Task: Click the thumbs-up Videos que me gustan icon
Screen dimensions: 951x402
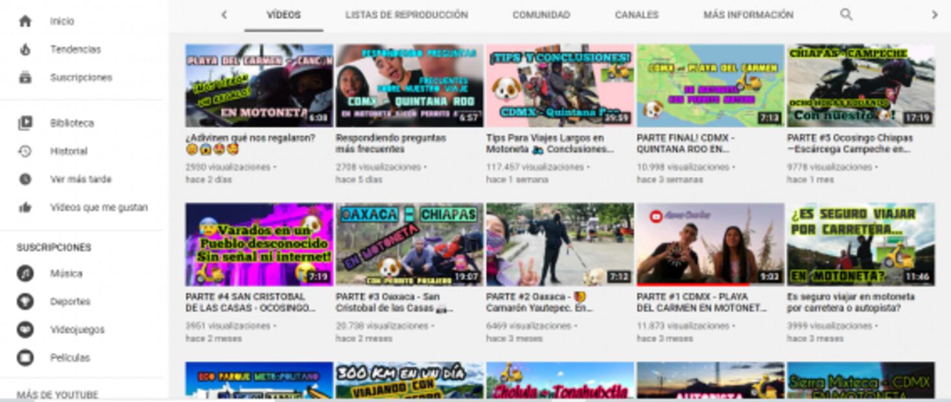Action: 25,207
